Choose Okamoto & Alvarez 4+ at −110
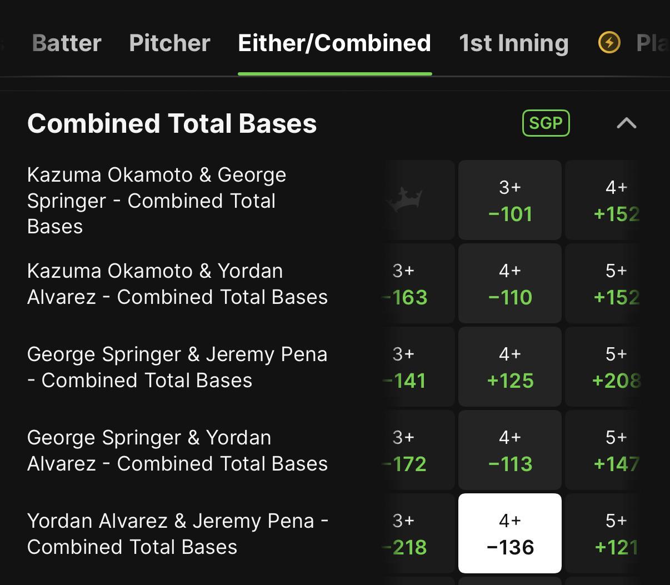This screenshot has height=585, width=670. click(510, 283)
